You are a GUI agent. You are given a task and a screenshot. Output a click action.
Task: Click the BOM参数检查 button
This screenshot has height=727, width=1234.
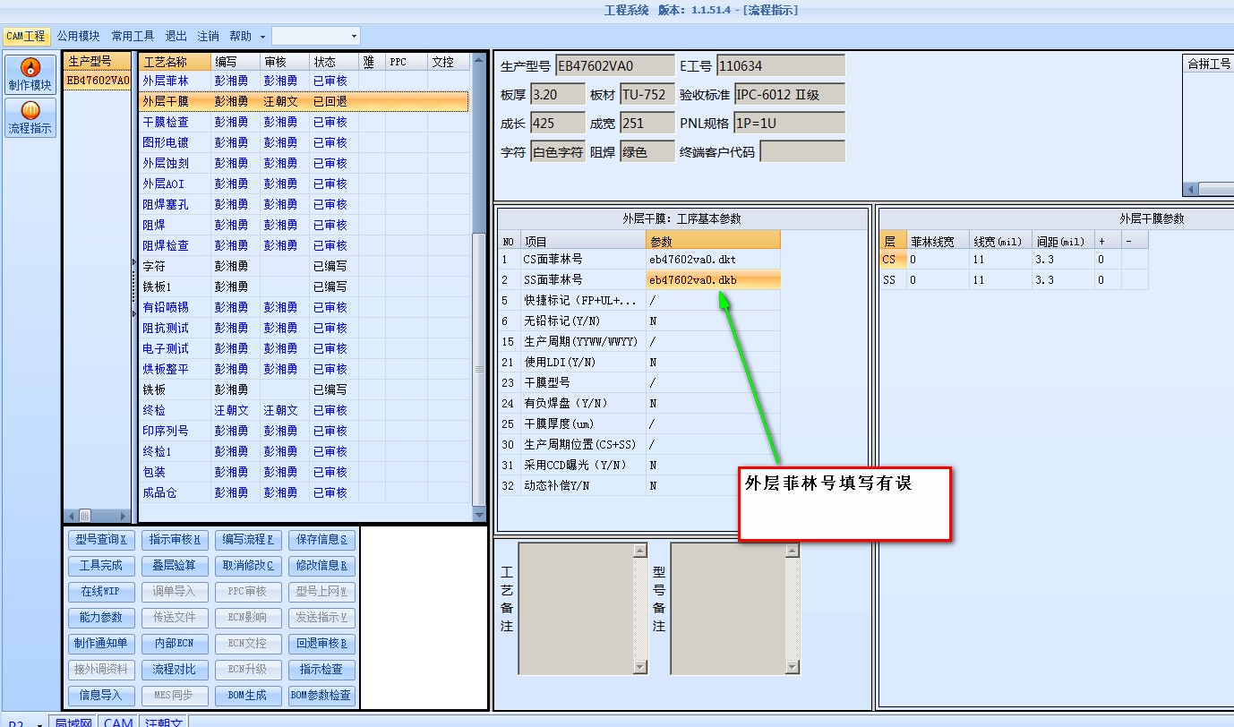click(x=321, y=696)
